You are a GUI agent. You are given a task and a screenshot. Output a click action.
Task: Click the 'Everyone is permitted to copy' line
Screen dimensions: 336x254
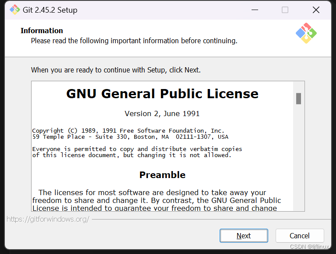pos(137,149)
